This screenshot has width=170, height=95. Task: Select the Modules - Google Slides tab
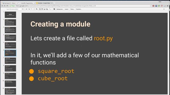(44, 3)
